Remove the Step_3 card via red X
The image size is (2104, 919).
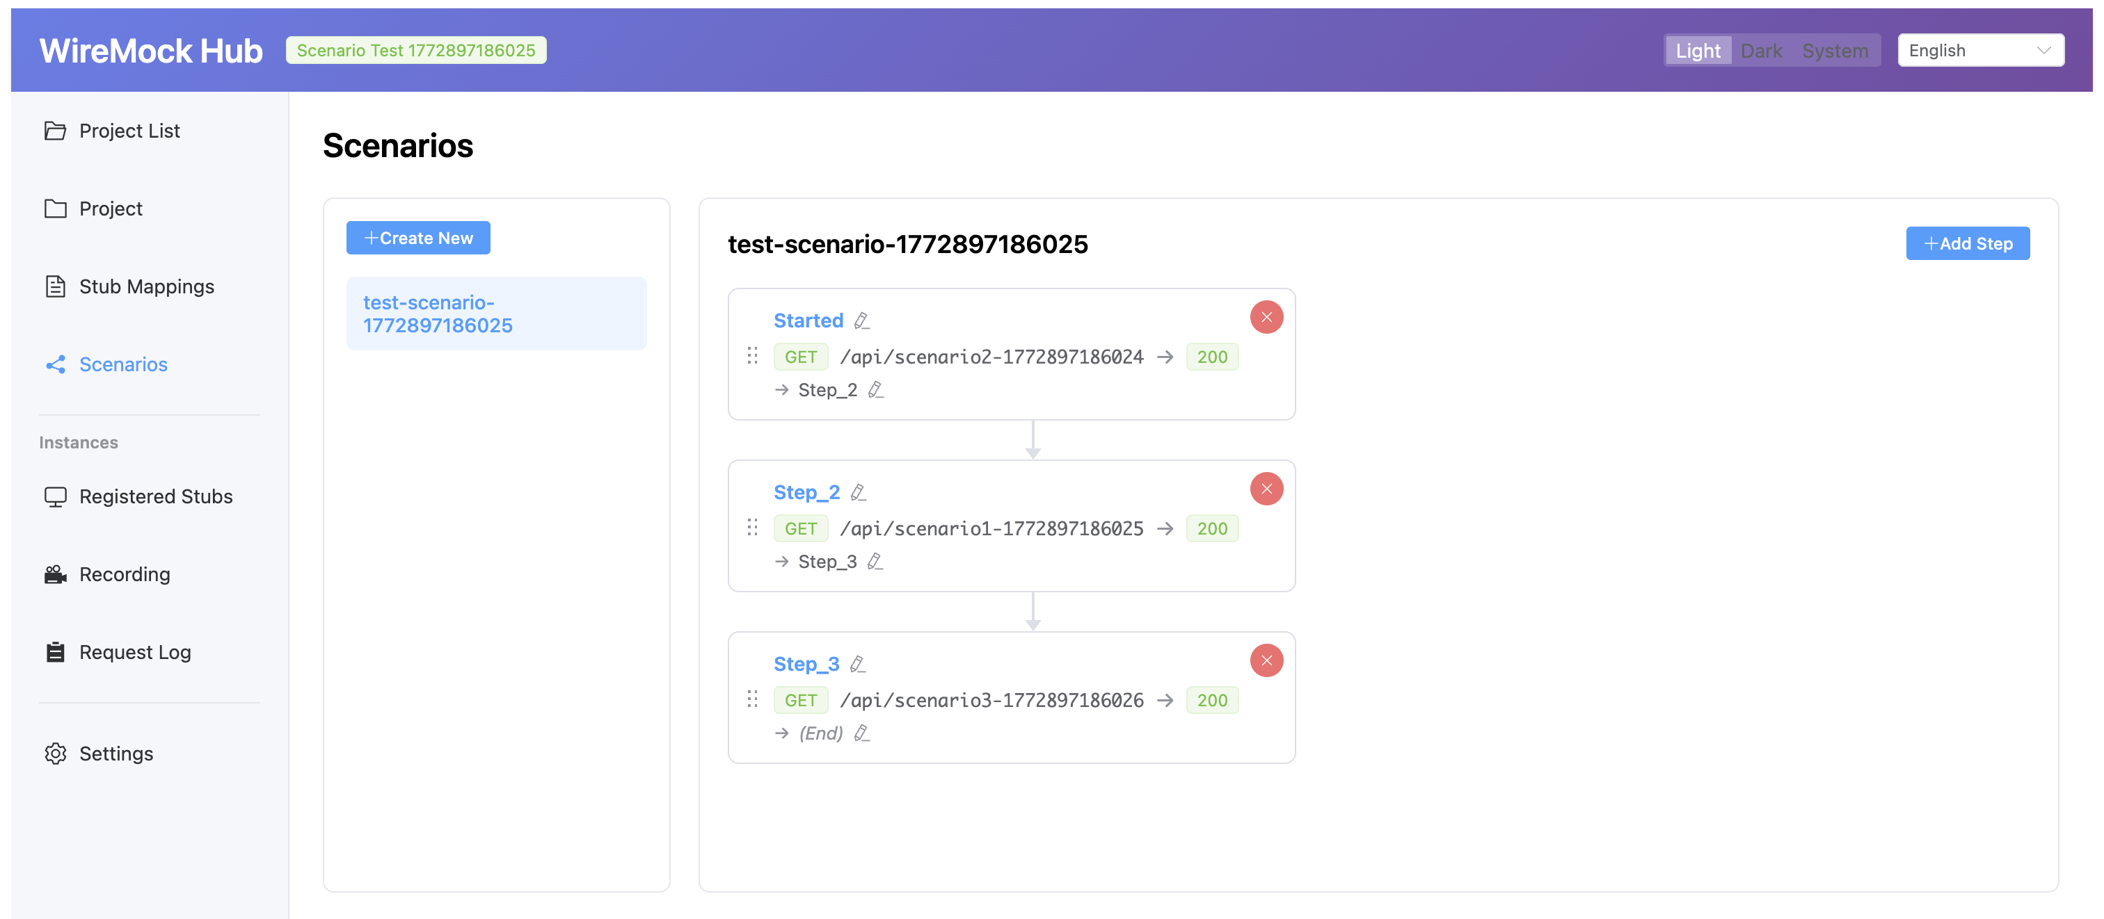point(1266,660)
